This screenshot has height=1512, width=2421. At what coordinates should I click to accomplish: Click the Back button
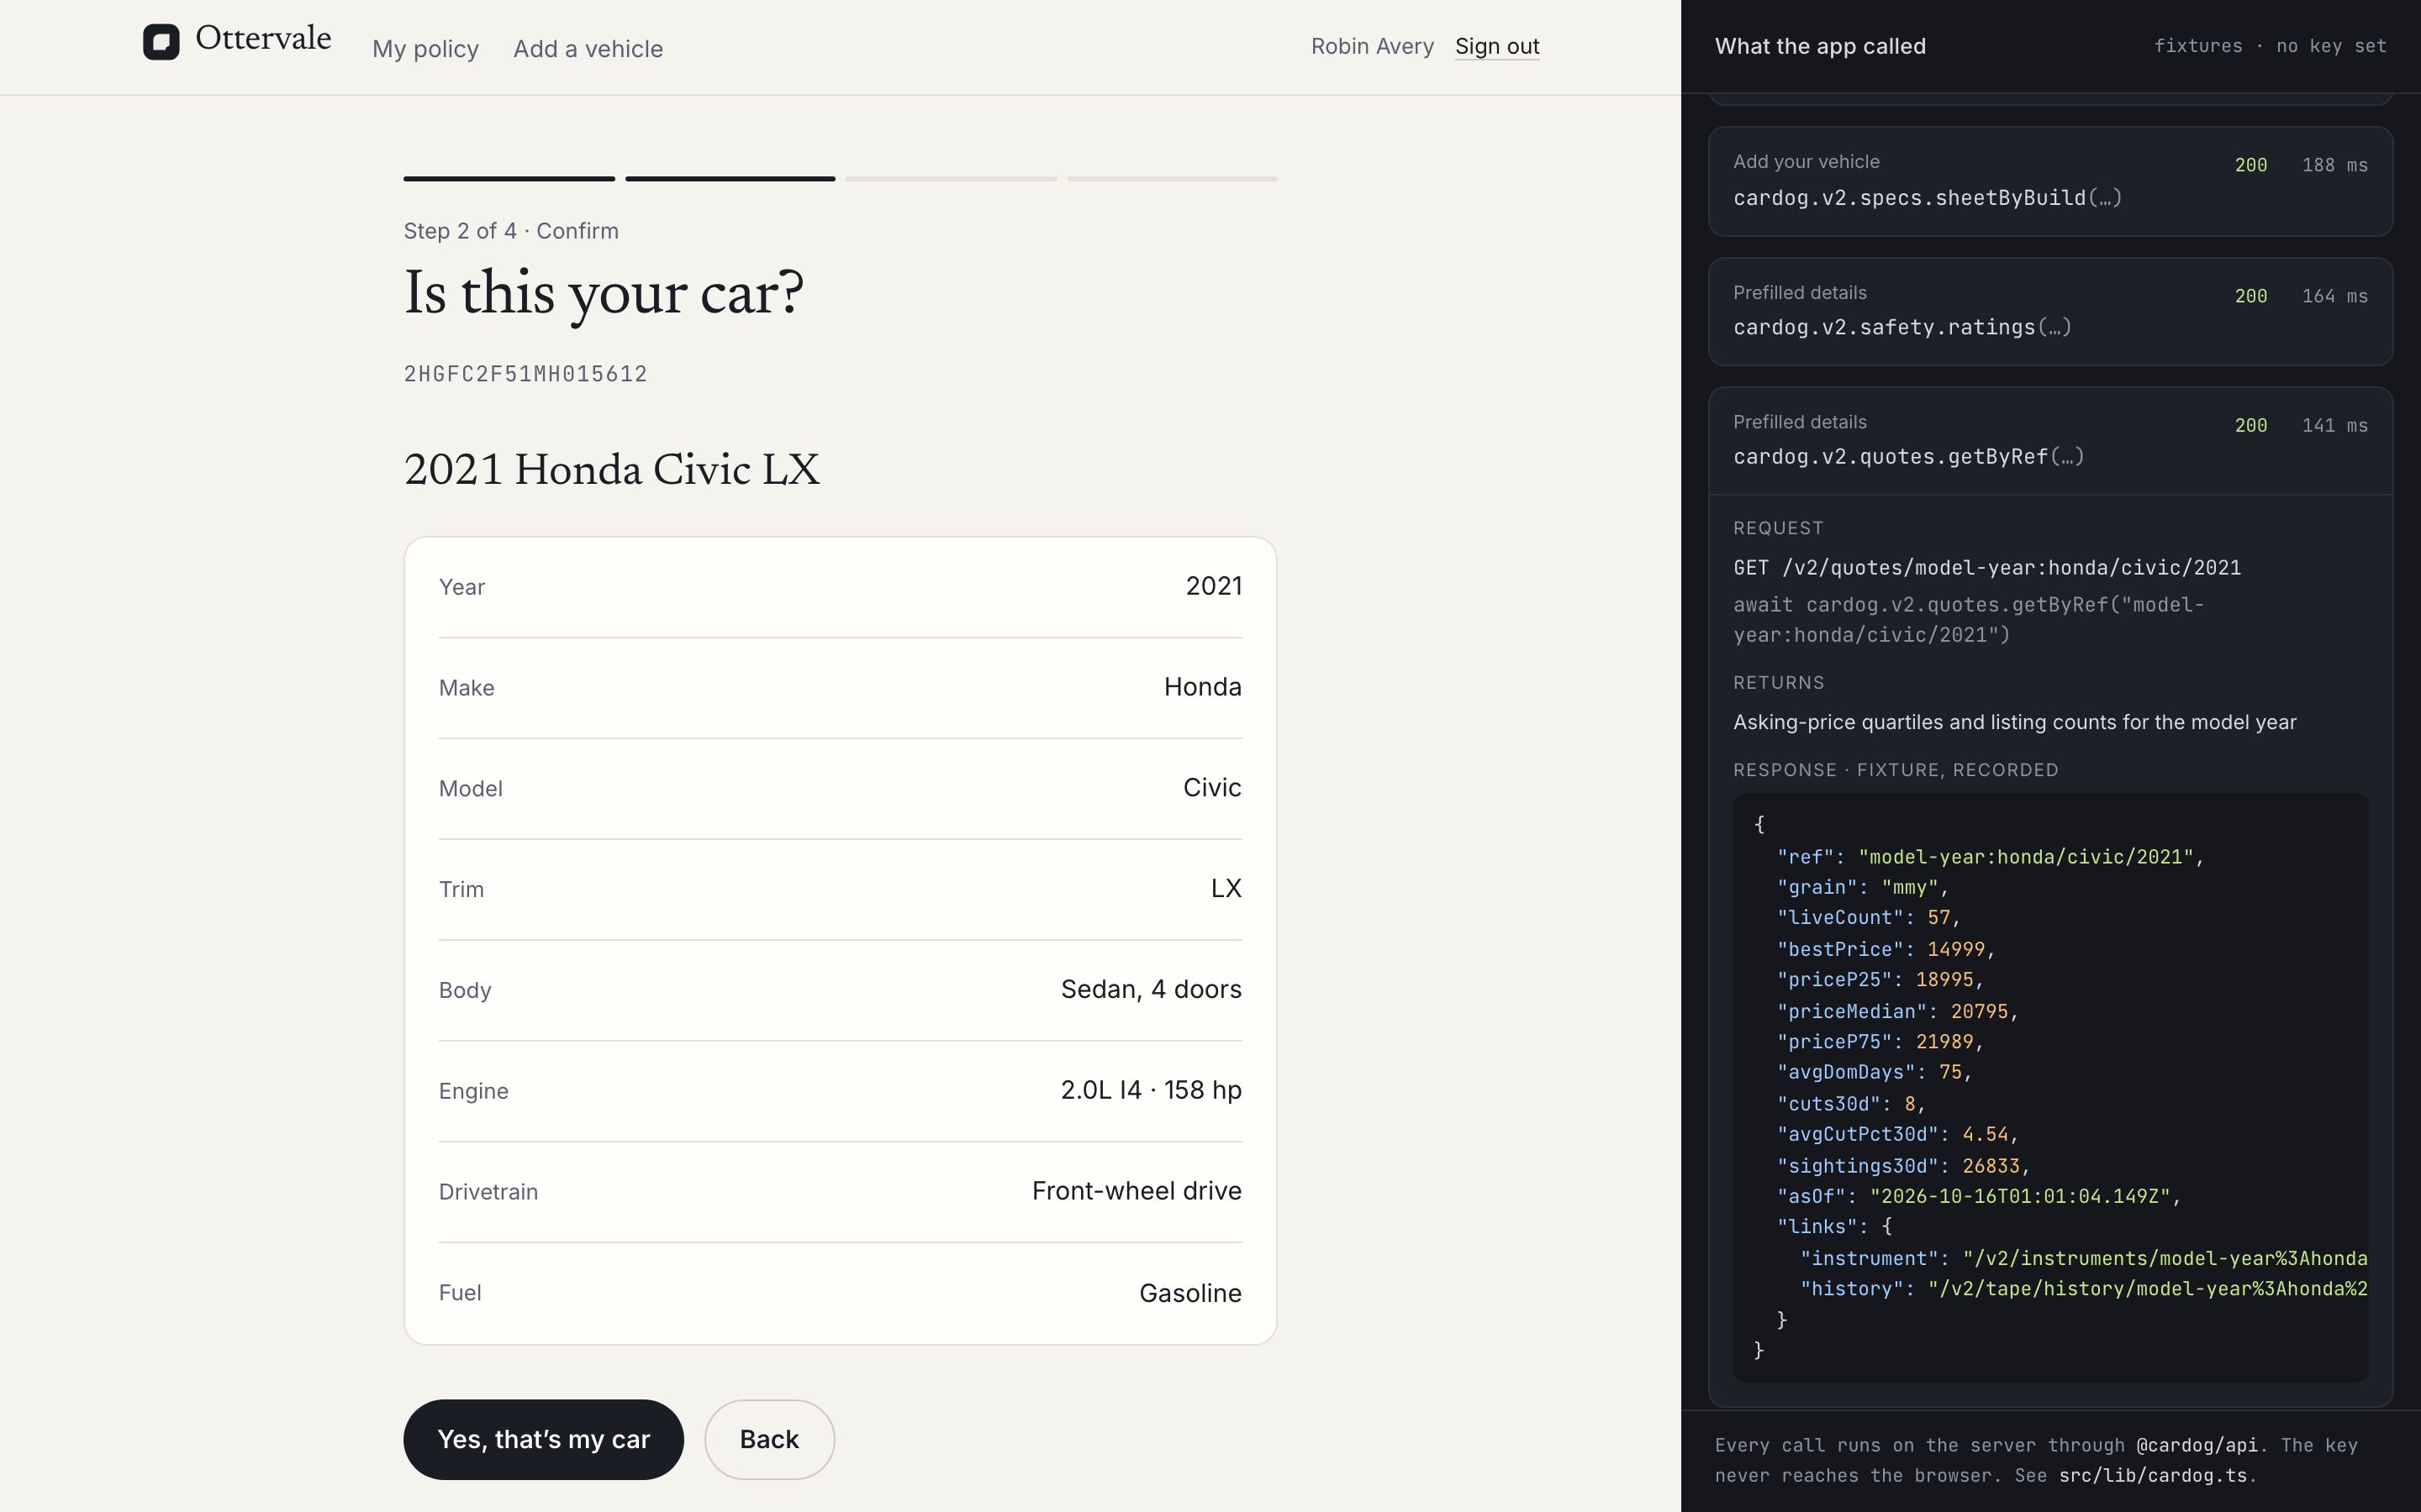(x=769, y=1439)
